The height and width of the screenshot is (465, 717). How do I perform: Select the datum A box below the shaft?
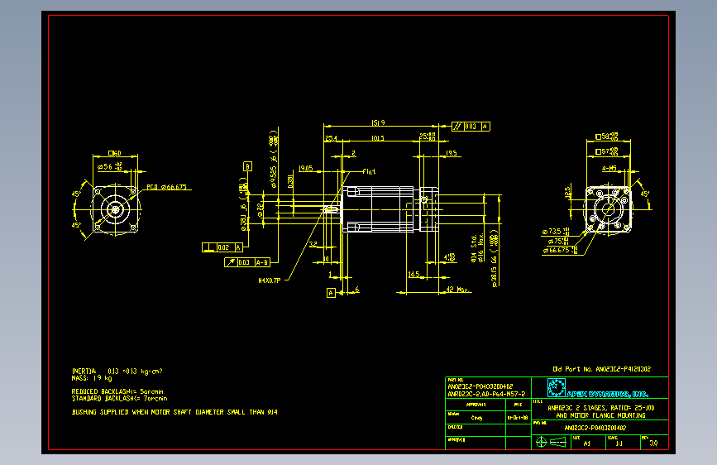(331, 293)
